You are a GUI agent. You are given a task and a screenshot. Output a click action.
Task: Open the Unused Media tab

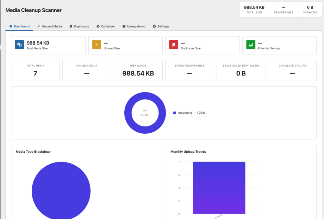50,26
